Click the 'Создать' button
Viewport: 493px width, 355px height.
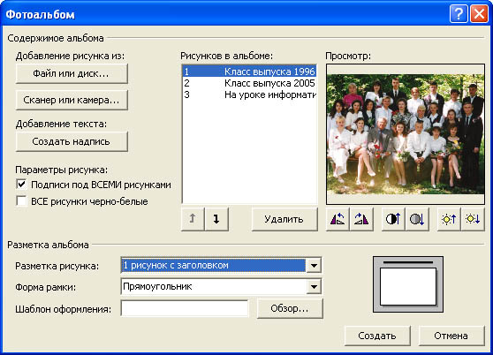point(377,336)
